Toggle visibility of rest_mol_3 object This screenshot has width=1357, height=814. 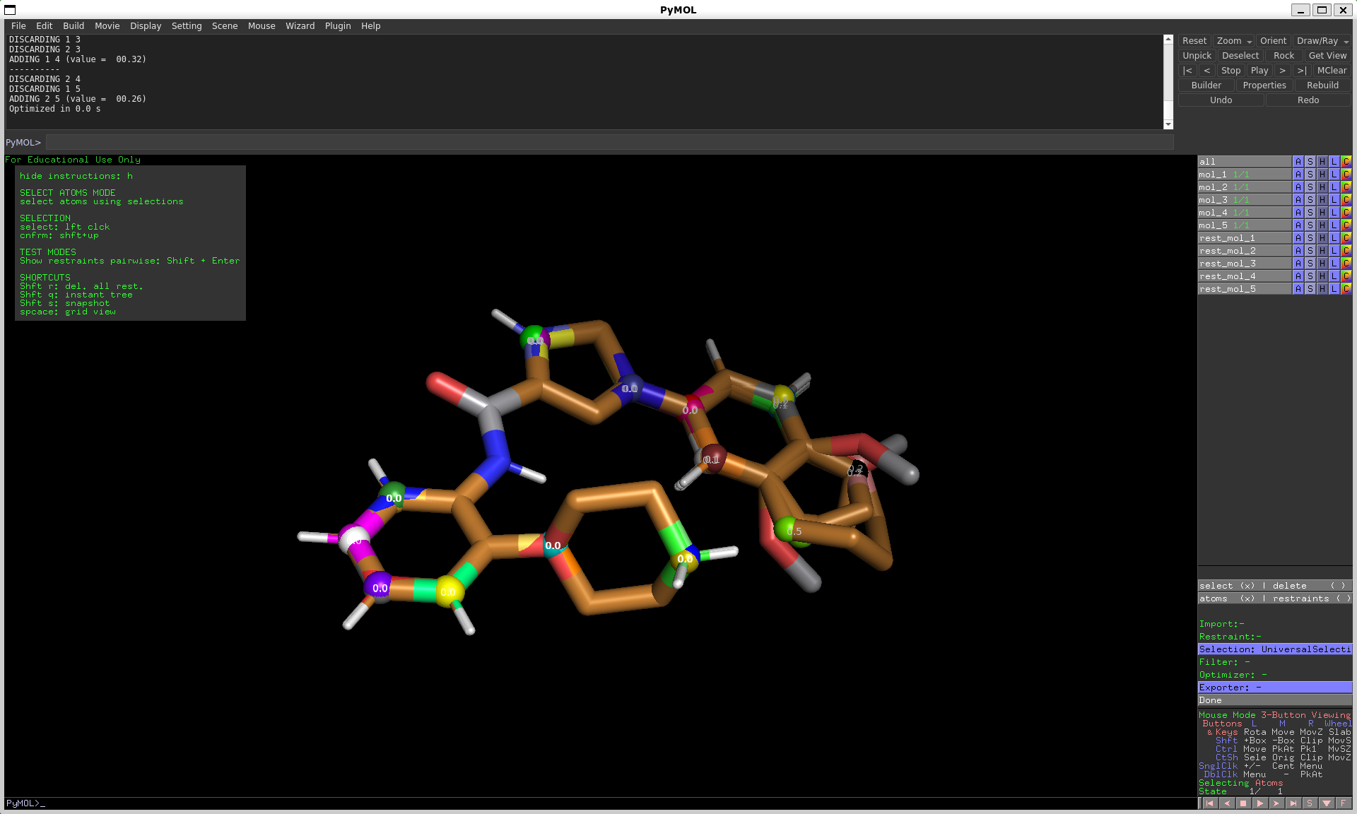tap(1245, 264)
